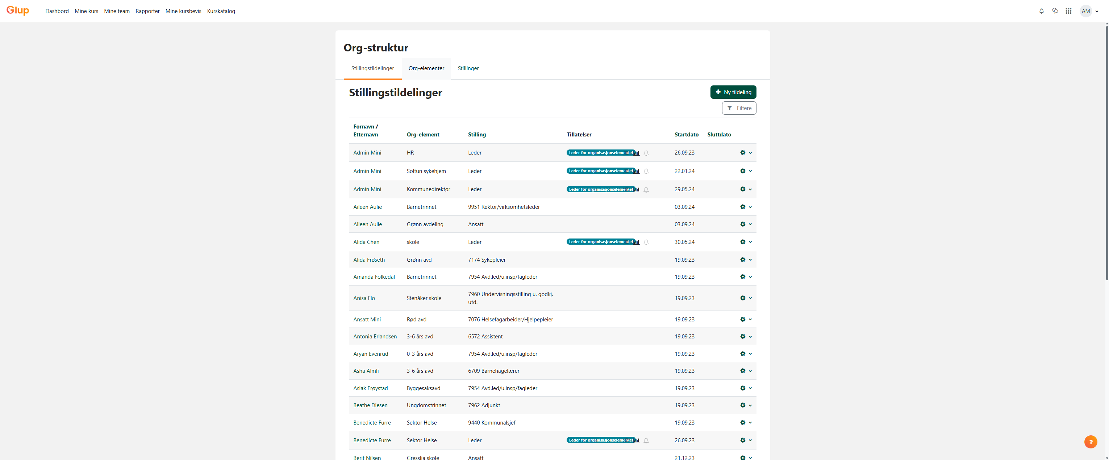Image resolution: width=1109 pixels, height=460 pixels.
Task: Open the Alida Chen user link
Action: pyautogui.click(x=366, y=242)
